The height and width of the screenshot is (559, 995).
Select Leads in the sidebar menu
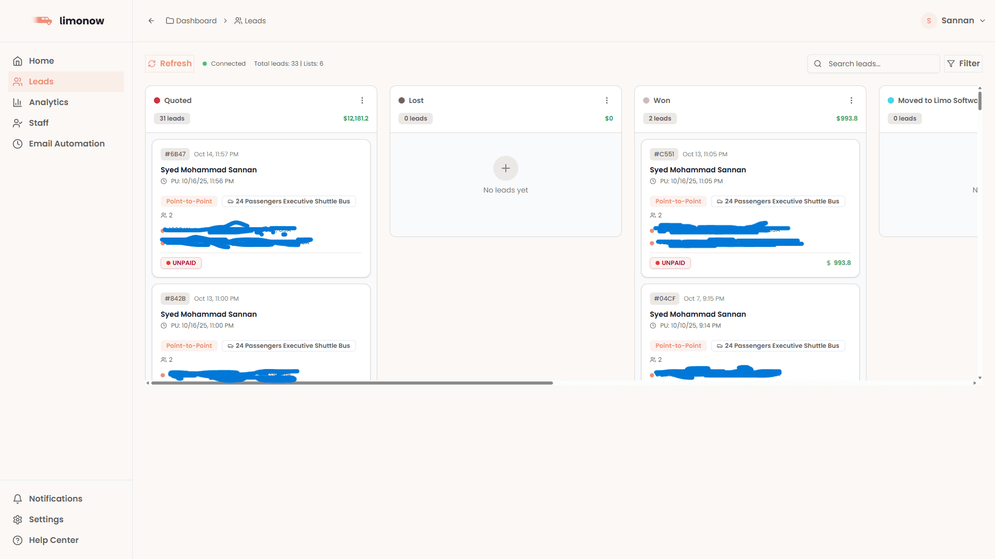[41, 81]
